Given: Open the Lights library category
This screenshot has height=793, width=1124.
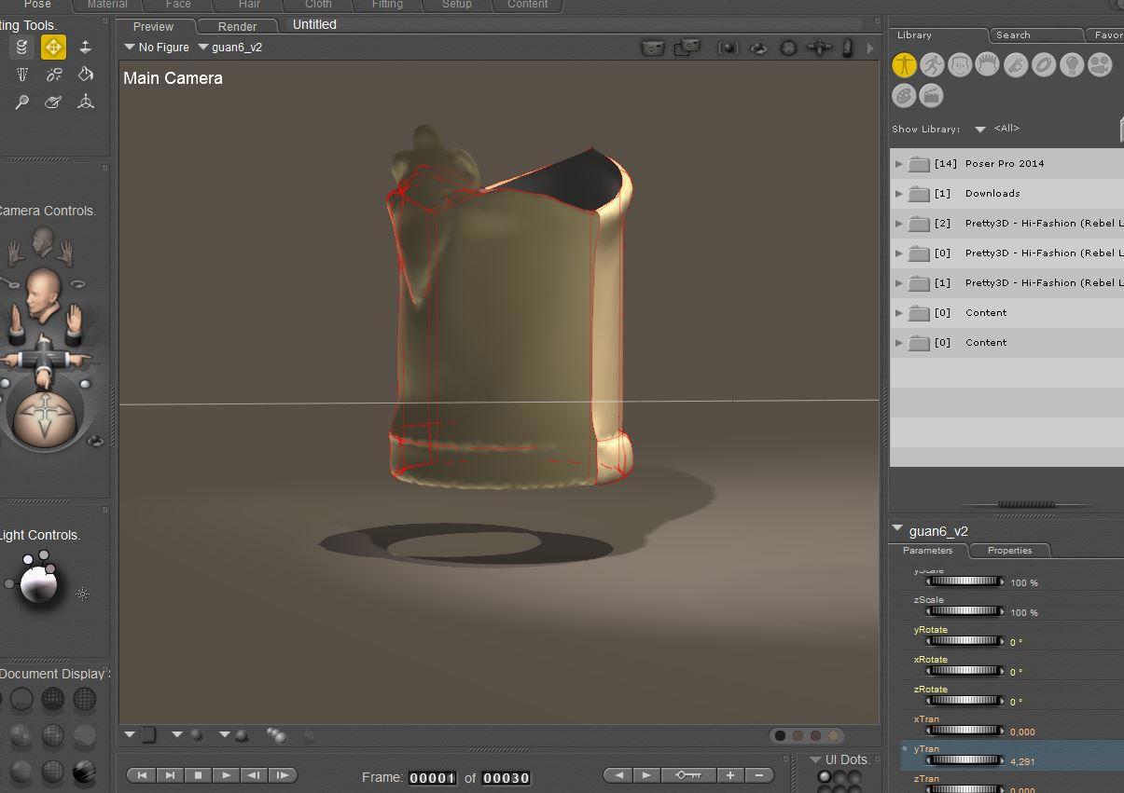Looking at the screenshot, I should point(1072,64).
